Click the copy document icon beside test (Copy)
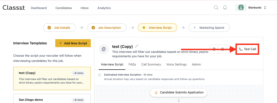The image size is (277, 103). (104, 49)
